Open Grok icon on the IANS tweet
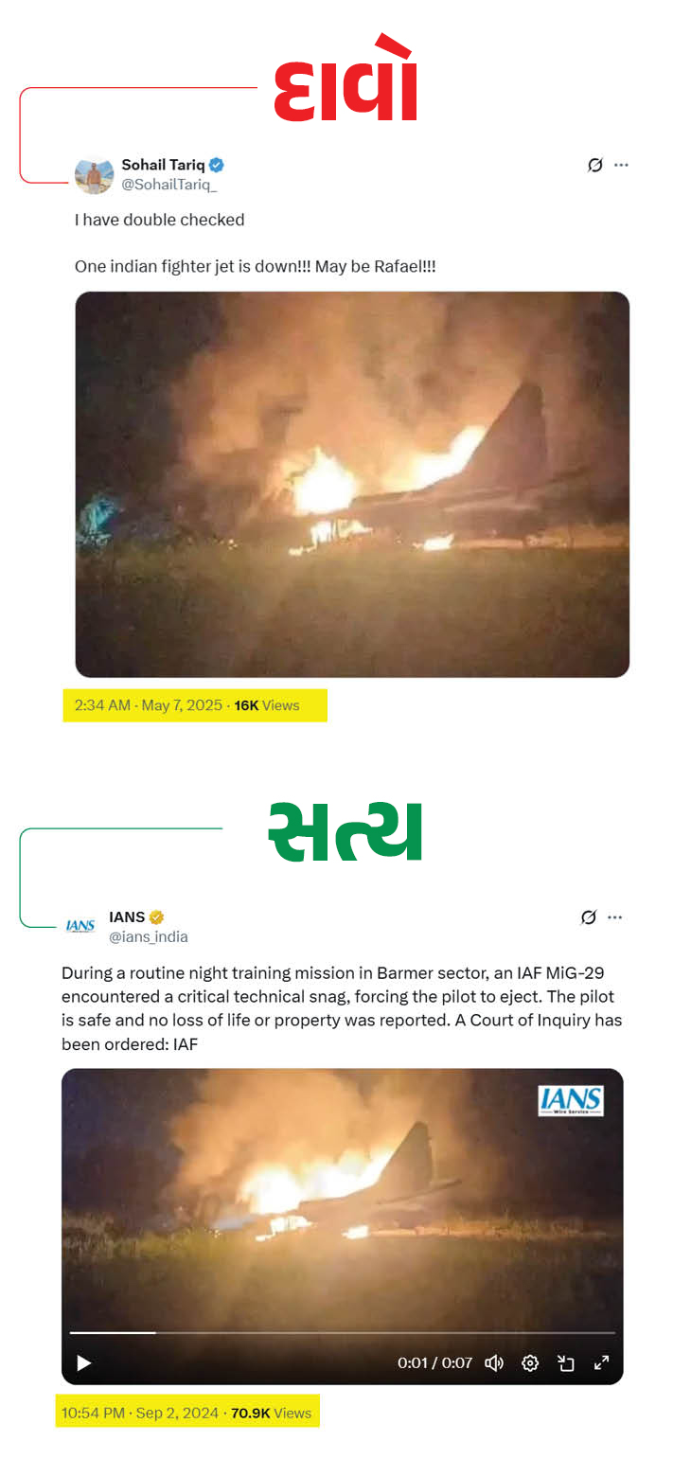 (589, 917)
